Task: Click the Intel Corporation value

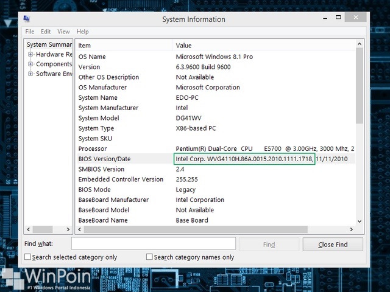Action: [x=200, y=200]
